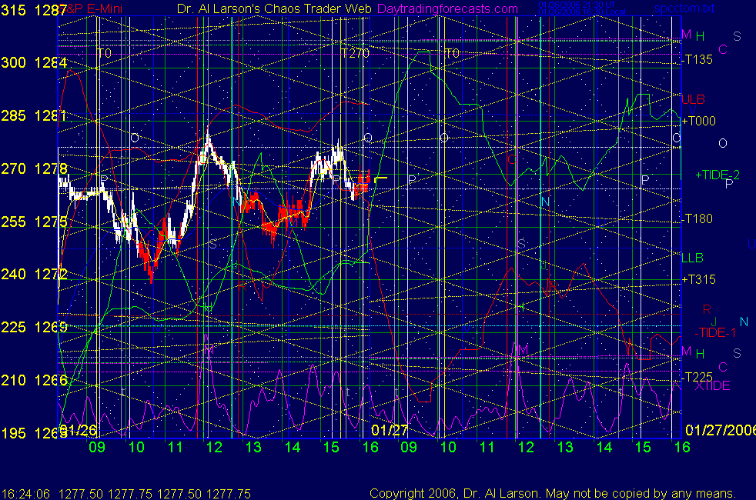The height and width of the screenshot is (500, 756).
Task: Click the yellow 01/27/2006 date label
Action: (721, 430)
